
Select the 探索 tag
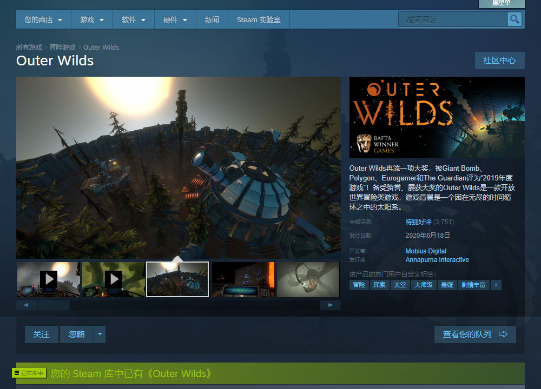[x=380, y=285]
